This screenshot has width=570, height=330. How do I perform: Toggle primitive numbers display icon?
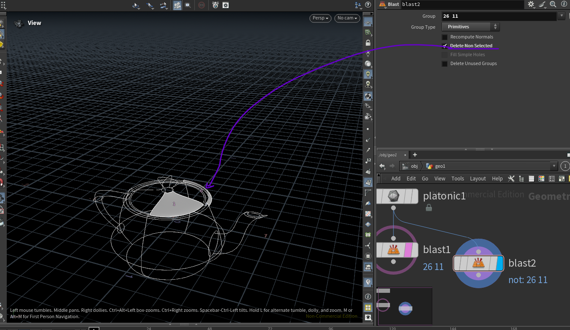[x=368, y=182]
